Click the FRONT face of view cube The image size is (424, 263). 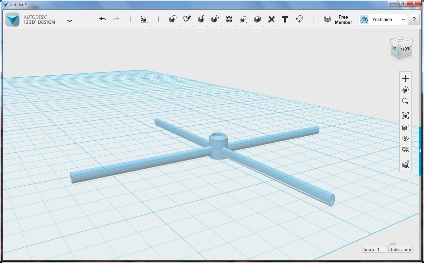tap(406, 49)
